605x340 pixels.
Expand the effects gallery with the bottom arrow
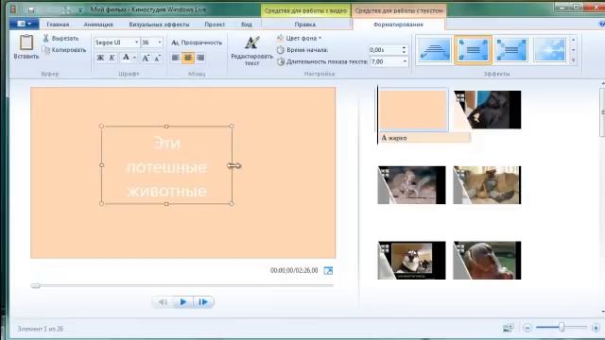click(x=574, y=60)
